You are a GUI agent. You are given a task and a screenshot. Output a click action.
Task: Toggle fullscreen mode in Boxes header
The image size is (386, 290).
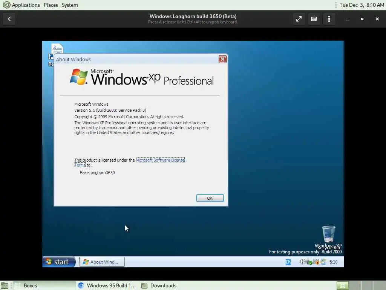299,19
